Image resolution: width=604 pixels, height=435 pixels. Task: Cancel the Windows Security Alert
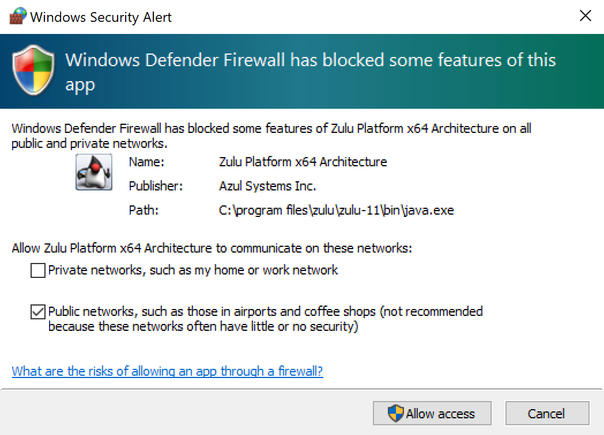pos(547,413)
